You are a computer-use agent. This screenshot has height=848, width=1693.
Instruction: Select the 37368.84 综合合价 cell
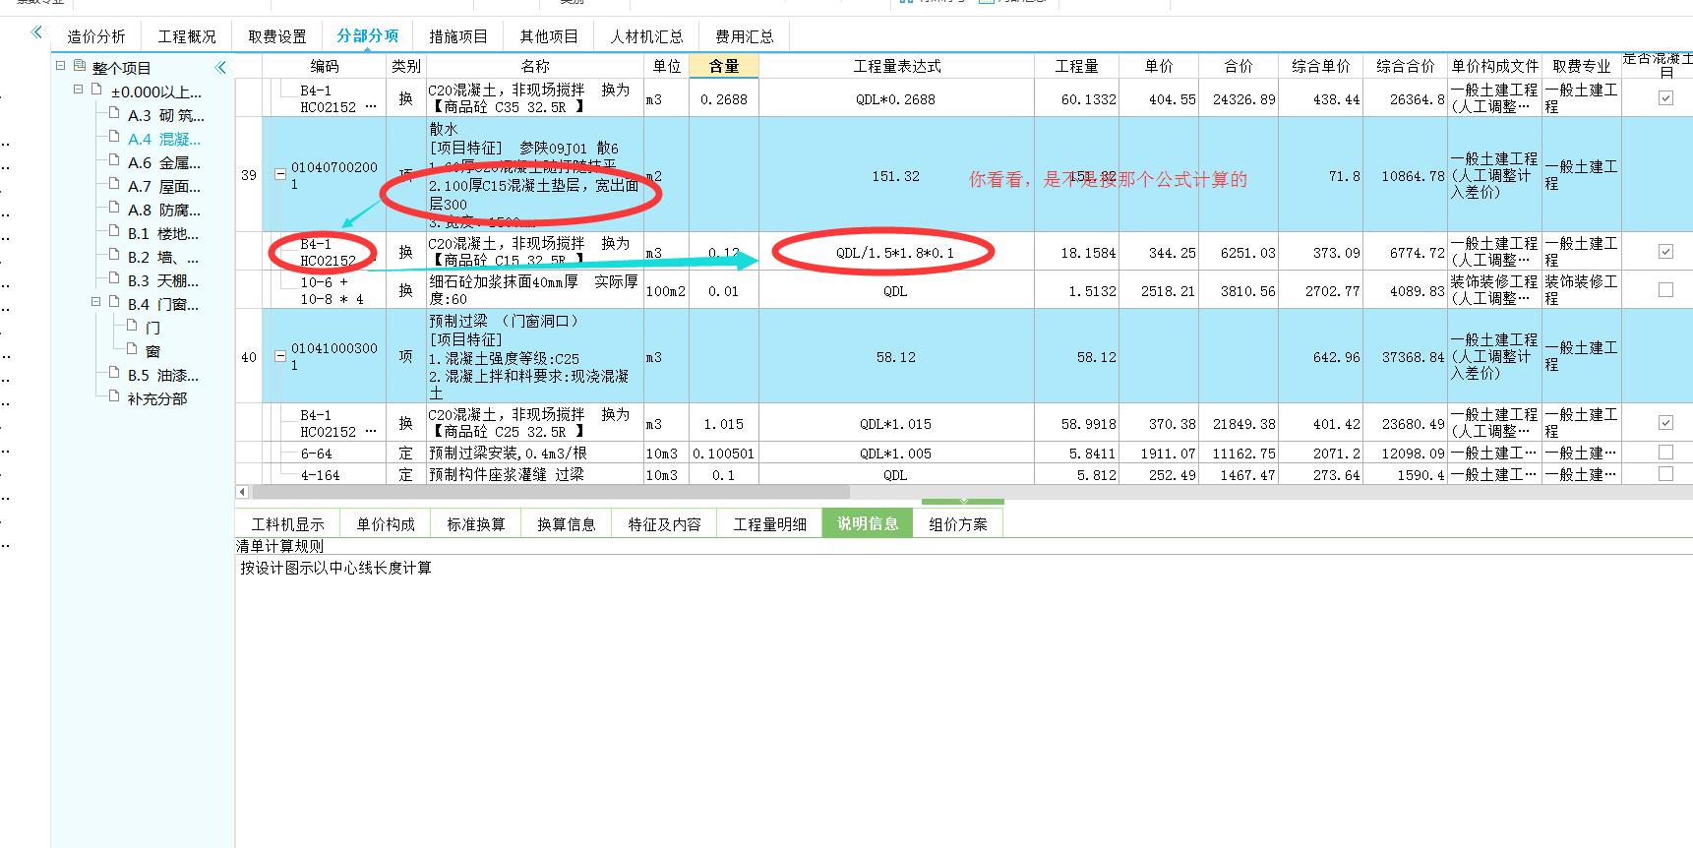tap(1405, 356)
